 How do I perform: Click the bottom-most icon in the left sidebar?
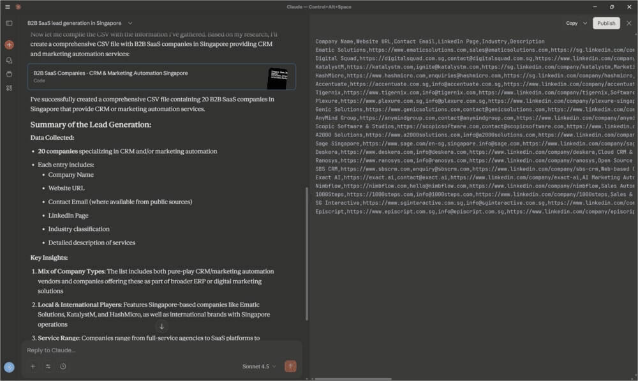[x=8, y=92]
